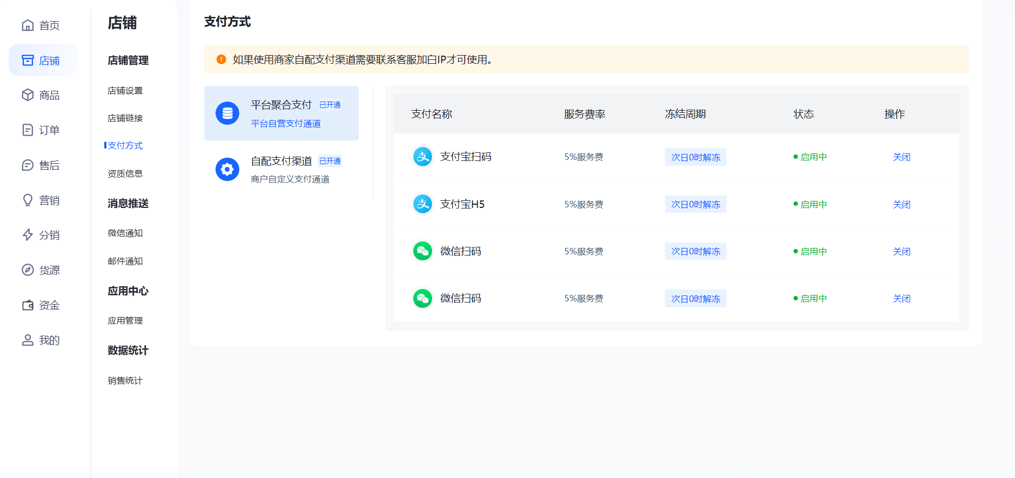The width and height of the screenshot is (1015, 478).
Task: Open 店铺设置 in the submenu
Action: (x=125, y=91)
